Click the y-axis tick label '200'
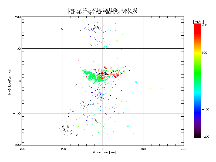 18,17
